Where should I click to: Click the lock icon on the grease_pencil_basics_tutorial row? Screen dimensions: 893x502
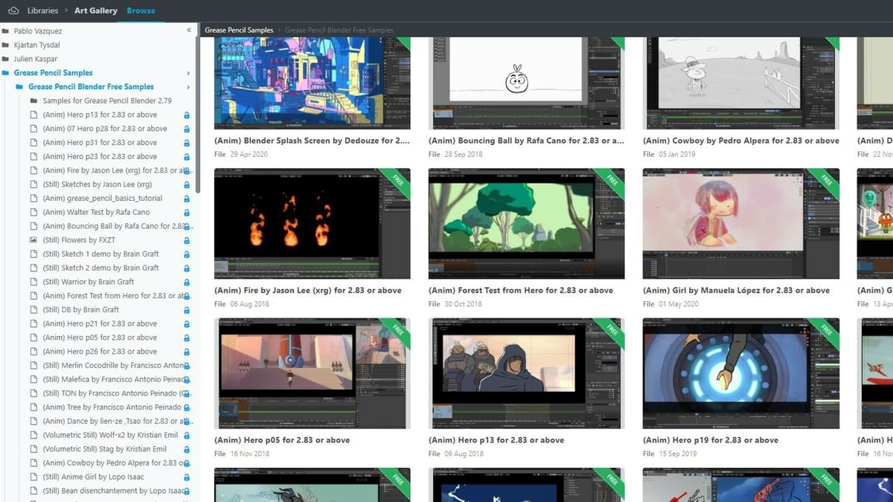click(x=186, y=199)
